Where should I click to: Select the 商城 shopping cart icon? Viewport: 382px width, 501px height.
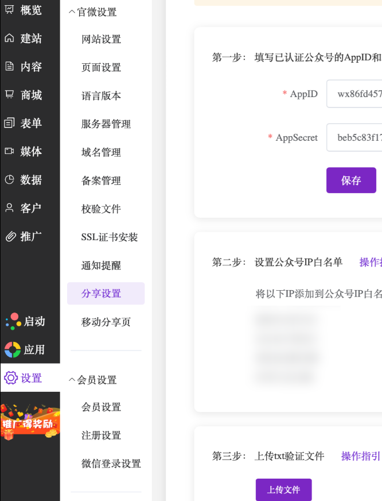9,94
